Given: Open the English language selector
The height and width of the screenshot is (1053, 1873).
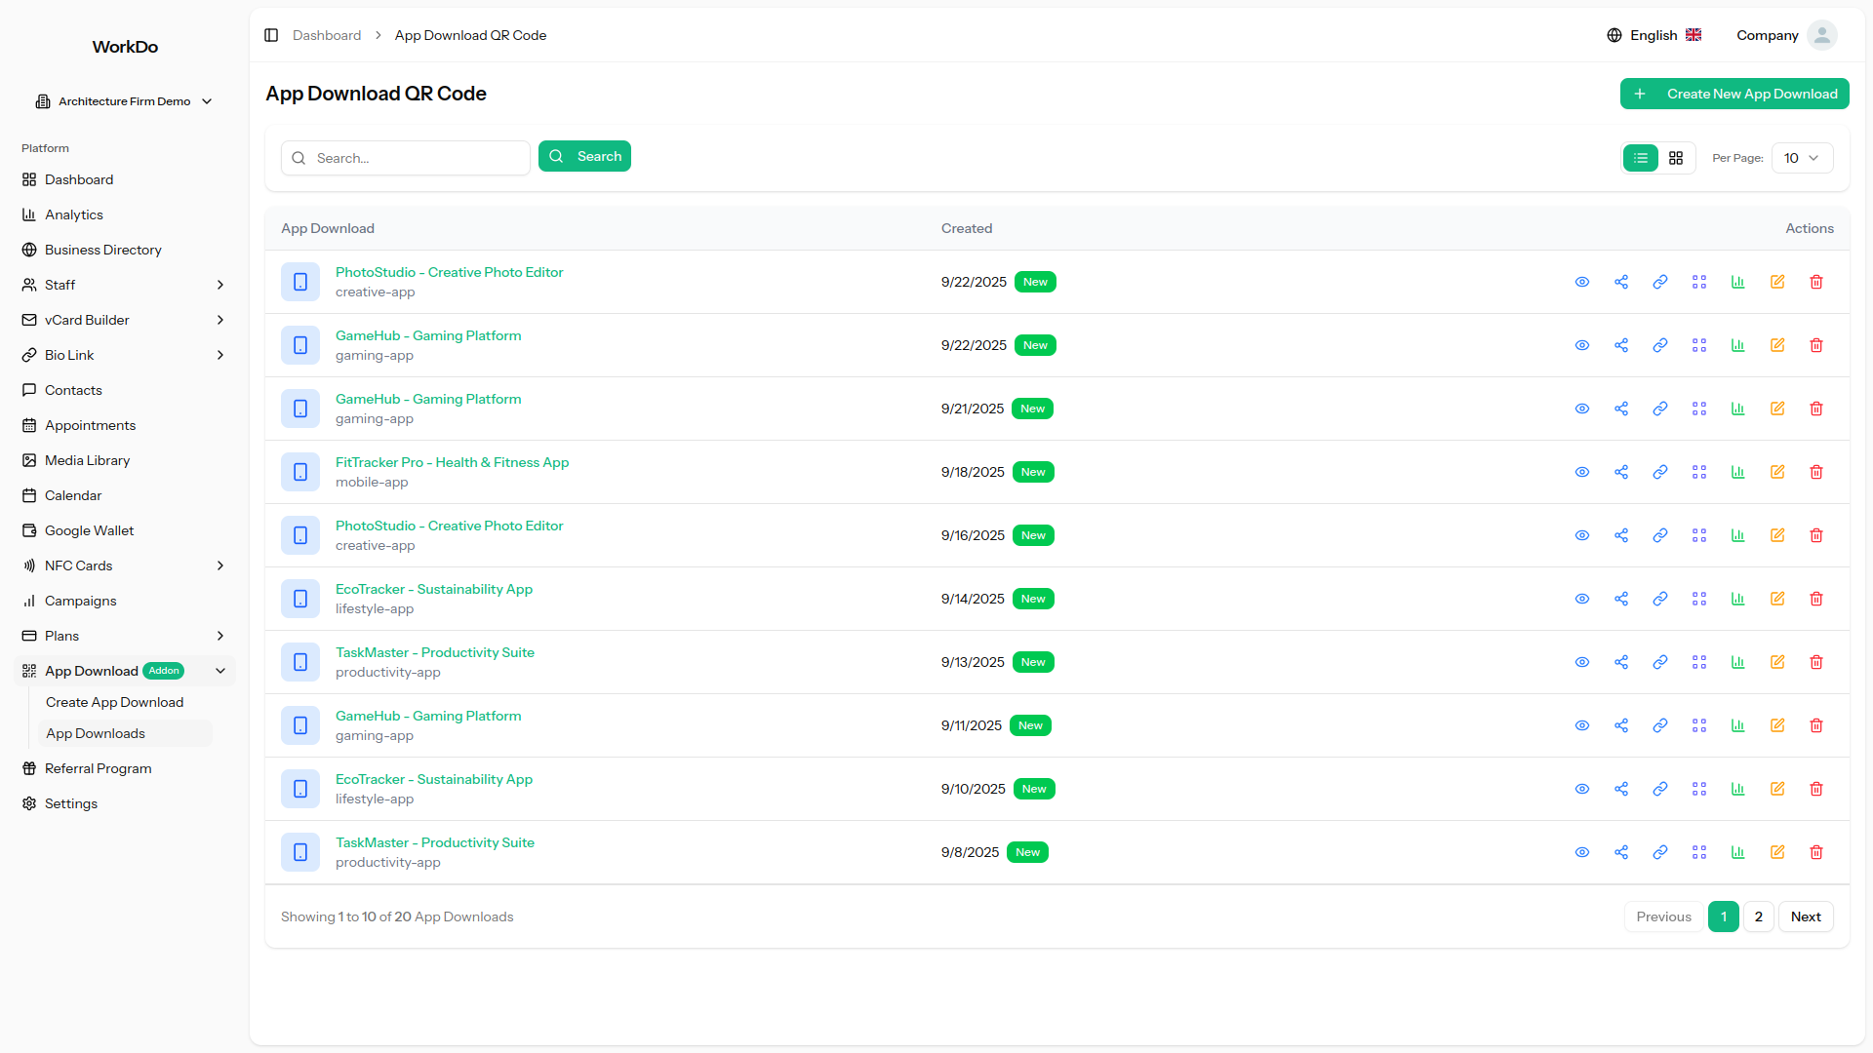Looking at the screenshot, I should click(1654, 35).
